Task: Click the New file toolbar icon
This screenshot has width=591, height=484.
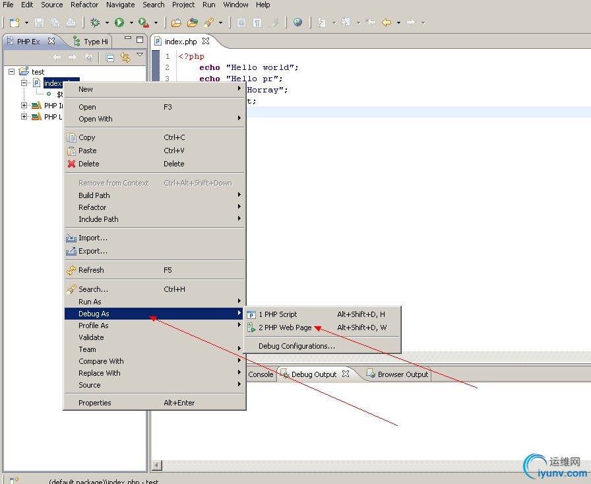Action: click(x=15, y=22)
